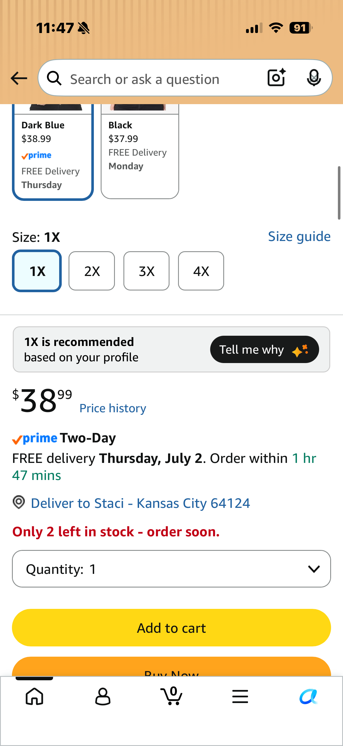Select size 4X
343x746 pixels.
201,271
